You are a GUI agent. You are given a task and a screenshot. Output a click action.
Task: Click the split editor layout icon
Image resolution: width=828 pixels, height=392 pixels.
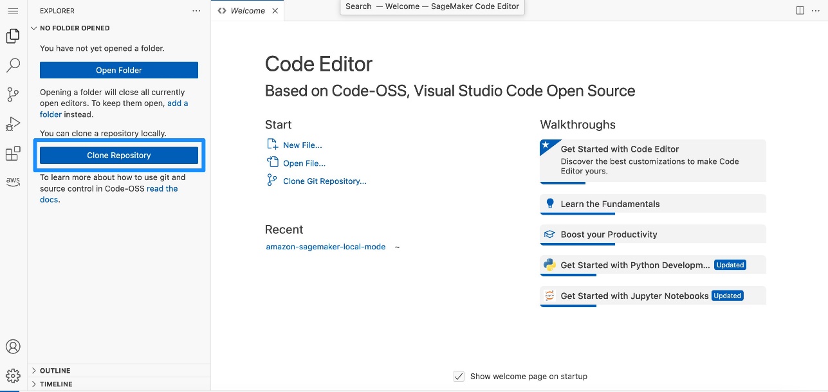(800, 10)
